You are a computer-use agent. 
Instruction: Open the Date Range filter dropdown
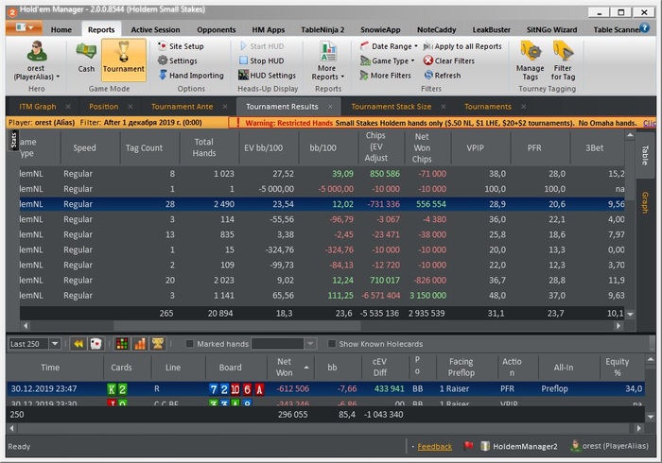[x=389, y=46]
